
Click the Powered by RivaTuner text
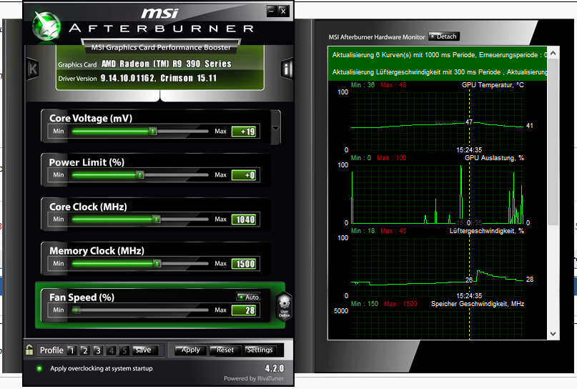click(x=254, y=378)
